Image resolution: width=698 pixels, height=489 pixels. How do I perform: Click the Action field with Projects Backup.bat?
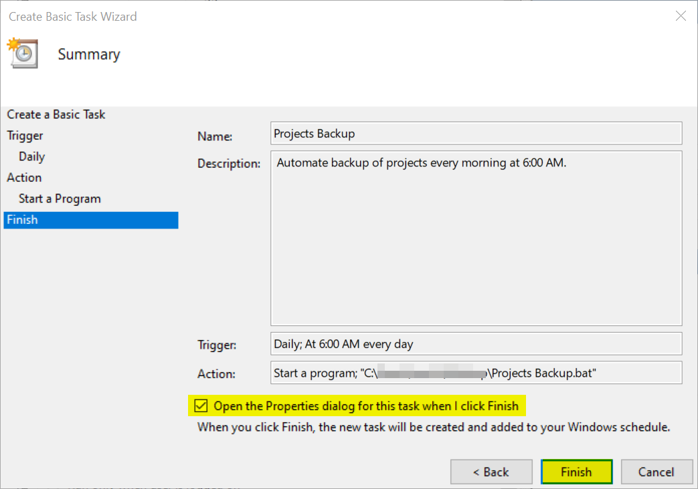tap(476, 373)
